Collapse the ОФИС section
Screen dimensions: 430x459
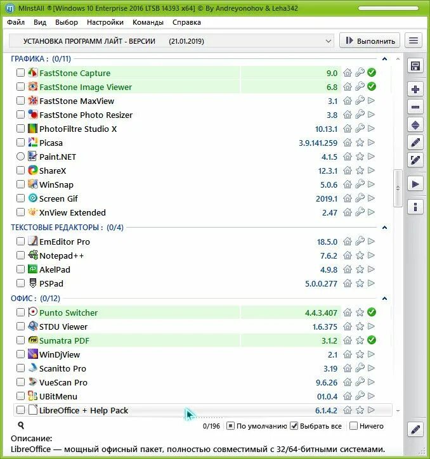click(x=384, y=299)
